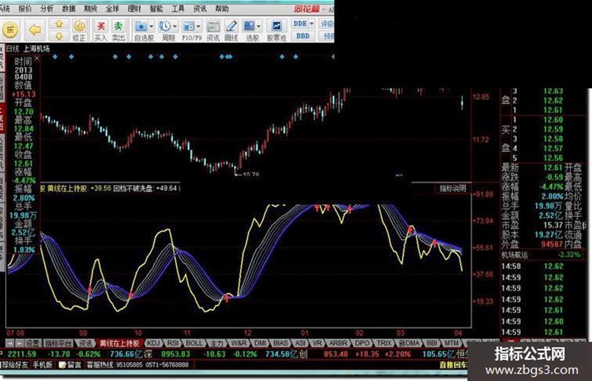Click the DDE button
The width and height of the screenshot is (592, 381).
(300, 23)
